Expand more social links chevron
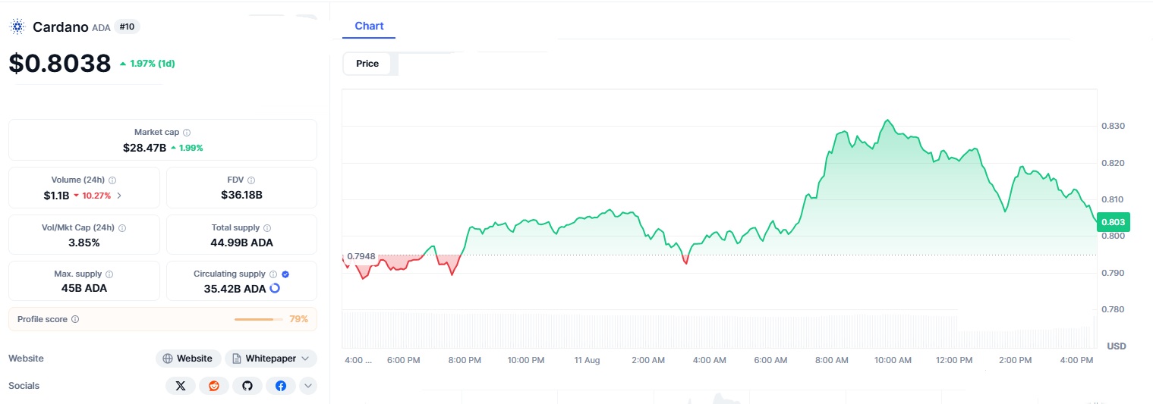The height and width of the screenshot is (404, 1153). tap(308, 386)
